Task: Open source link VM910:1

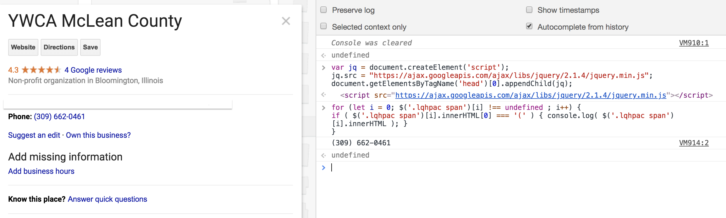Action: tap(694, 43)
